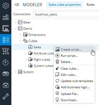Collapse the Demo database node
Viewport: 99px width, 105px height.
click(15, 29)
